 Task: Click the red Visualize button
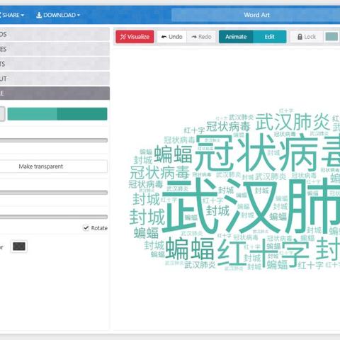135,37
